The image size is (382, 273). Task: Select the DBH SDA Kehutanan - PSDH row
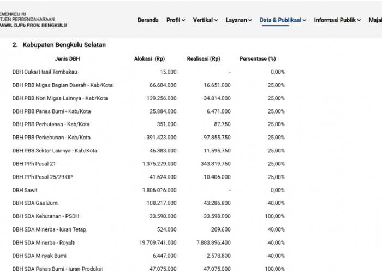[148, 216]
